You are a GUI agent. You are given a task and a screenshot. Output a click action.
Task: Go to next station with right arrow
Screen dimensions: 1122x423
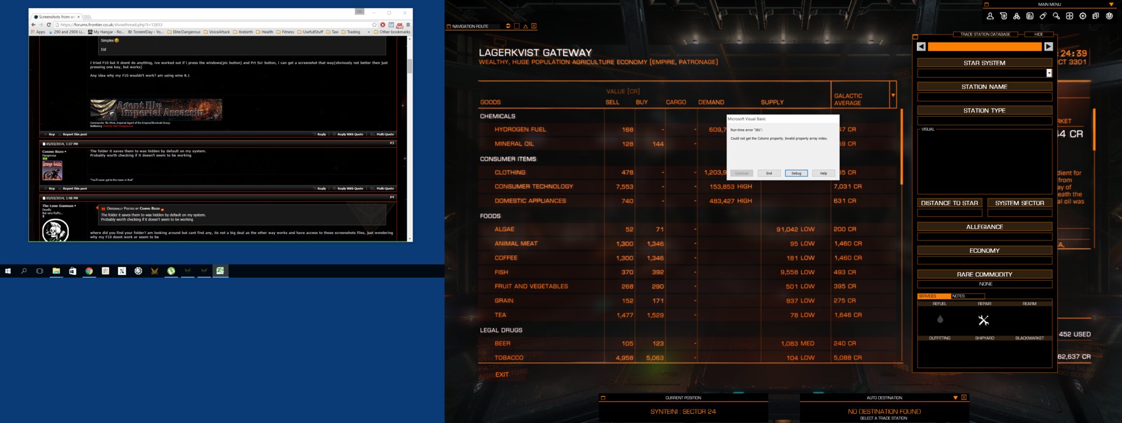pos(1048,47)
